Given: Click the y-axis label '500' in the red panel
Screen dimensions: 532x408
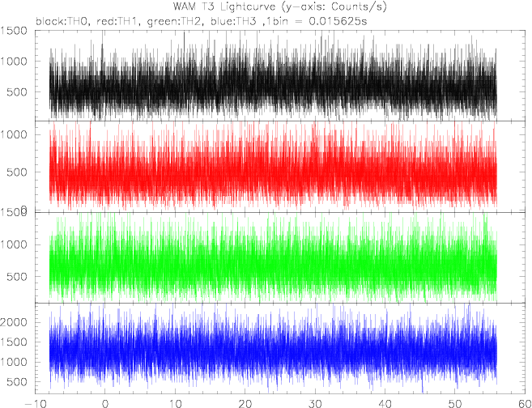Looking at the screenshot, I should (x=17, y=172).
